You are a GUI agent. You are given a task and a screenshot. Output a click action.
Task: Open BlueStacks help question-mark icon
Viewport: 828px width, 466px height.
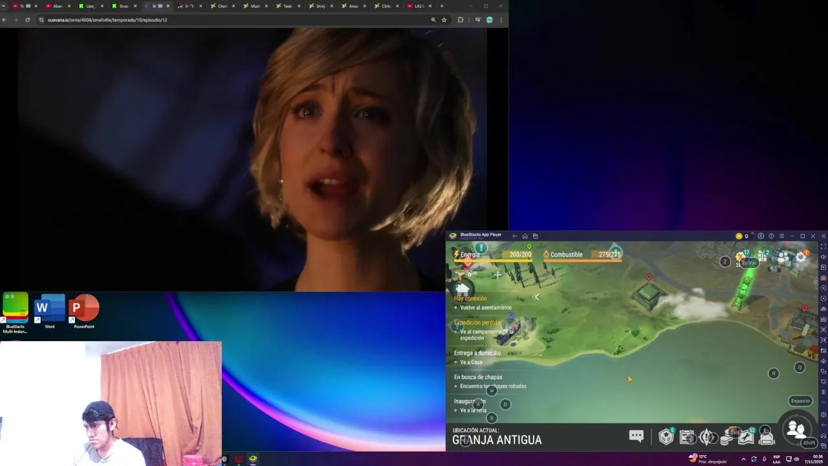(771, 236)
